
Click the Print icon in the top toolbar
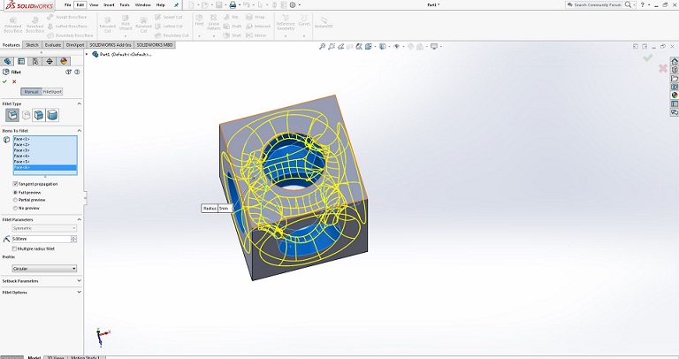point(233,5)
